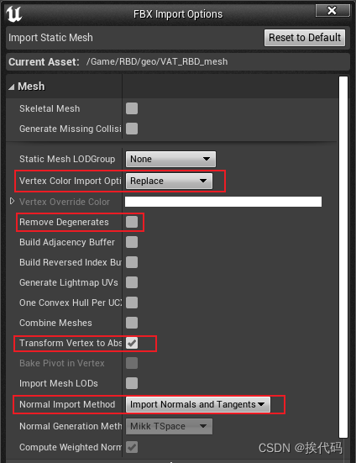356x463 pixels.
Task: Click the Unreal Engine logo icon
Action: 14,14
